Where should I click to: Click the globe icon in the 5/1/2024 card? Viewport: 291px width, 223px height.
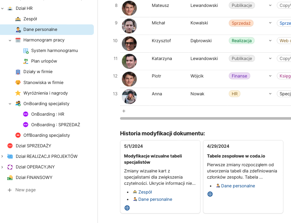(127, 208)
